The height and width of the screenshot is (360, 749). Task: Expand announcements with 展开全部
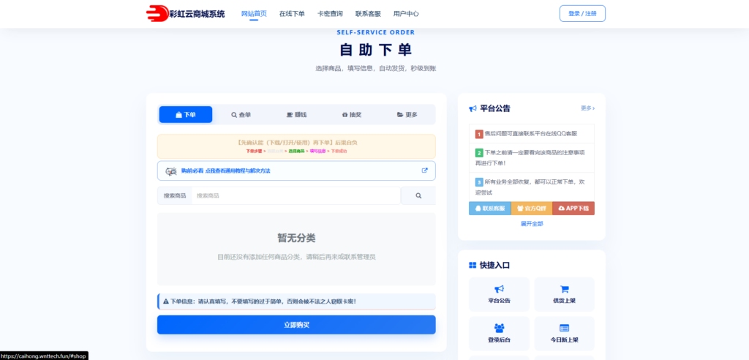point(532,223)
